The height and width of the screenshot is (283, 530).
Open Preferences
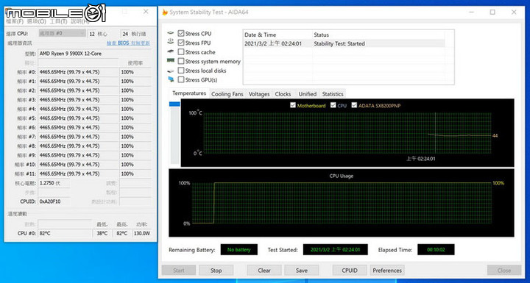[x=387, y=271]
